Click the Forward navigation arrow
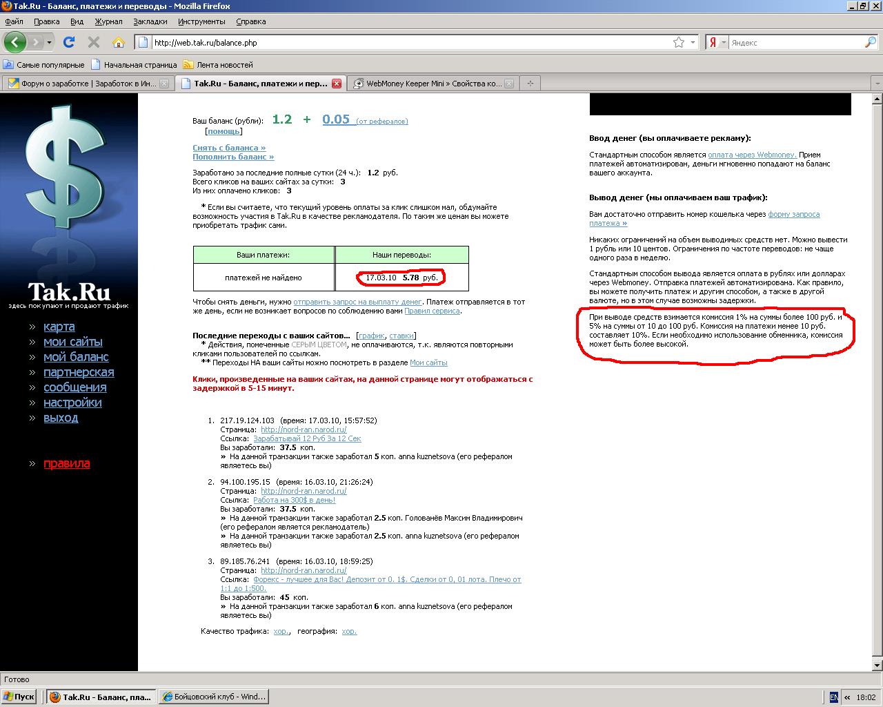The image size is (883, 707). 35,42
